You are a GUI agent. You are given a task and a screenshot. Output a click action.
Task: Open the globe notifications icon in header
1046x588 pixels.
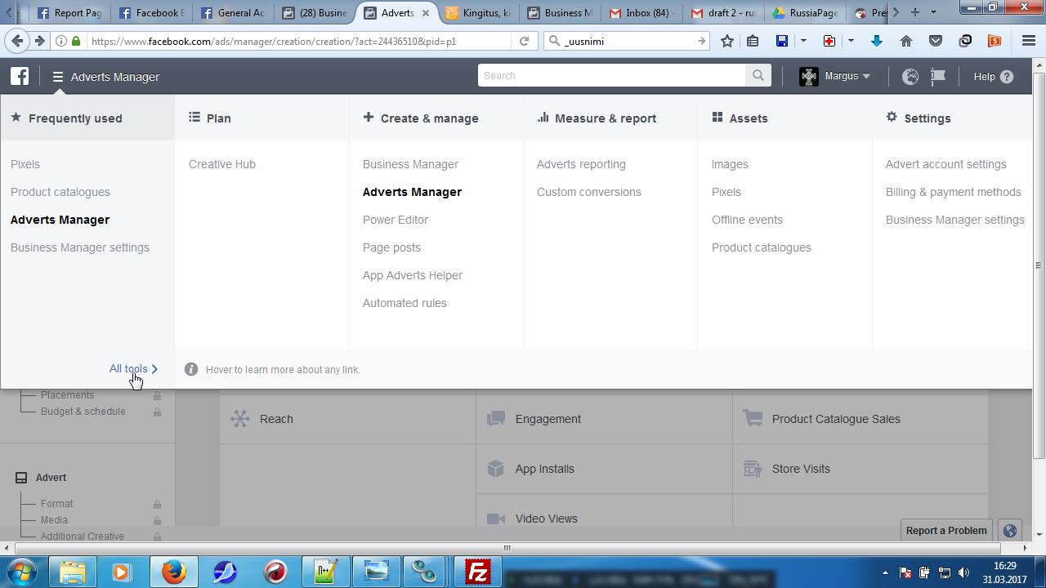pos(910,76)
